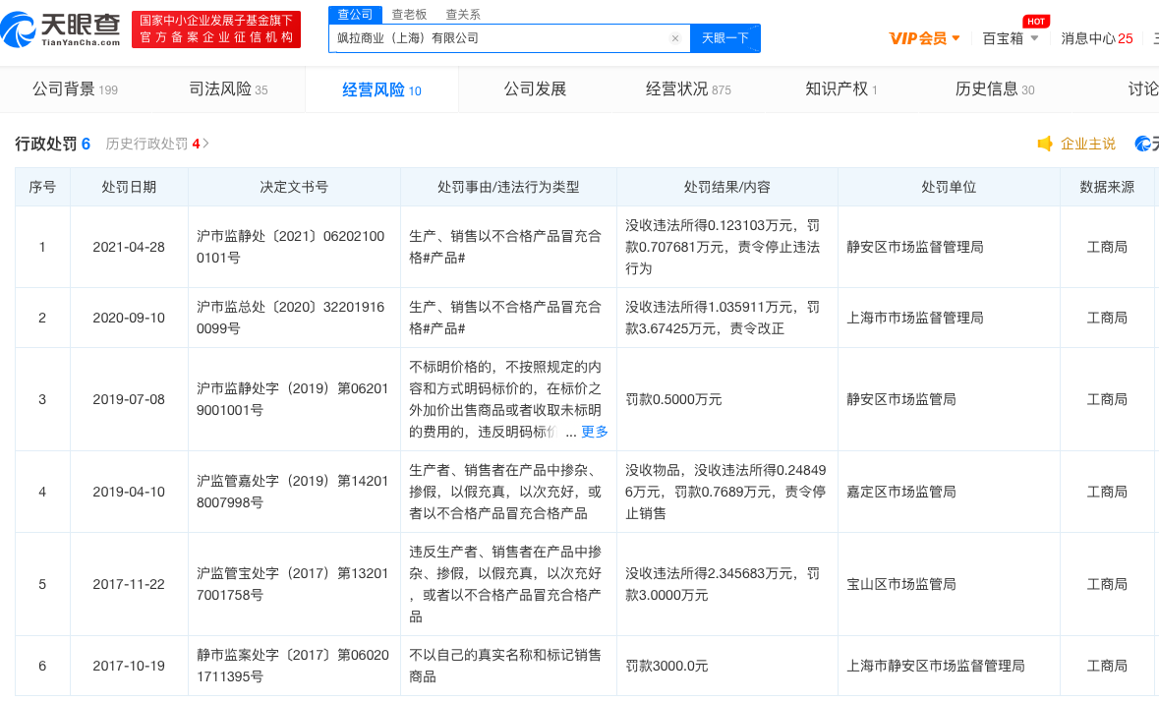Switch to the 查老板 search tab
Screen dimensions: 1159x702
tap(409, 14)
